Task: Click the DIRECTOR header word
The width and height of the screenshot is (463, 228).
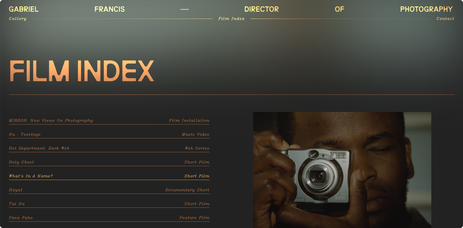Action: (262, 9)
